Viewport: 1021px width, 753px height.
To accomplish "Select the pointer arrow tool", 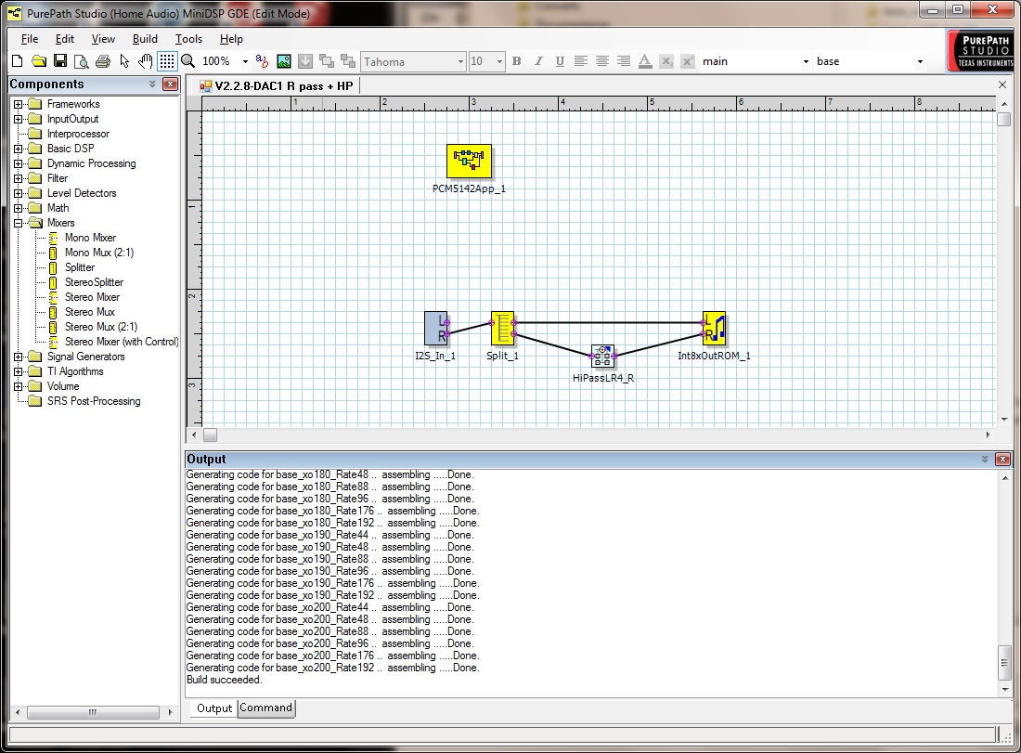I will pos(124,61).
